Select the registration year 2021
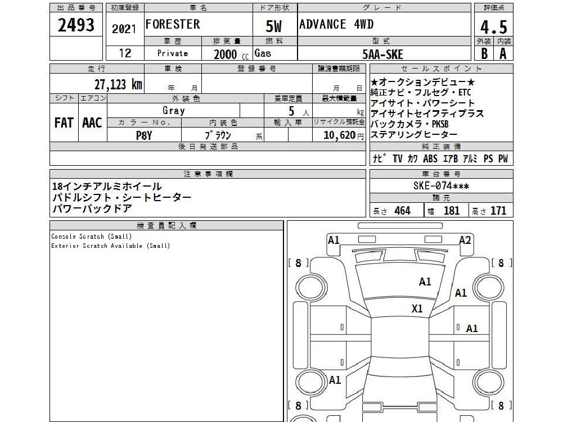 [x=124, y=29]
